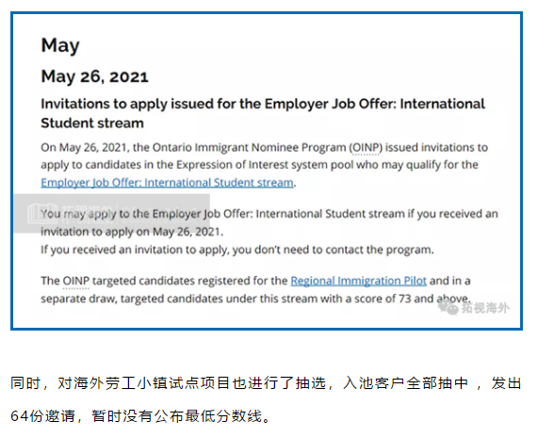The height and width of the screenshot is (437, 538).
Task: Open the Regional Immigration Pilot link
Action: pyautogui.click(x=359, y=281)
